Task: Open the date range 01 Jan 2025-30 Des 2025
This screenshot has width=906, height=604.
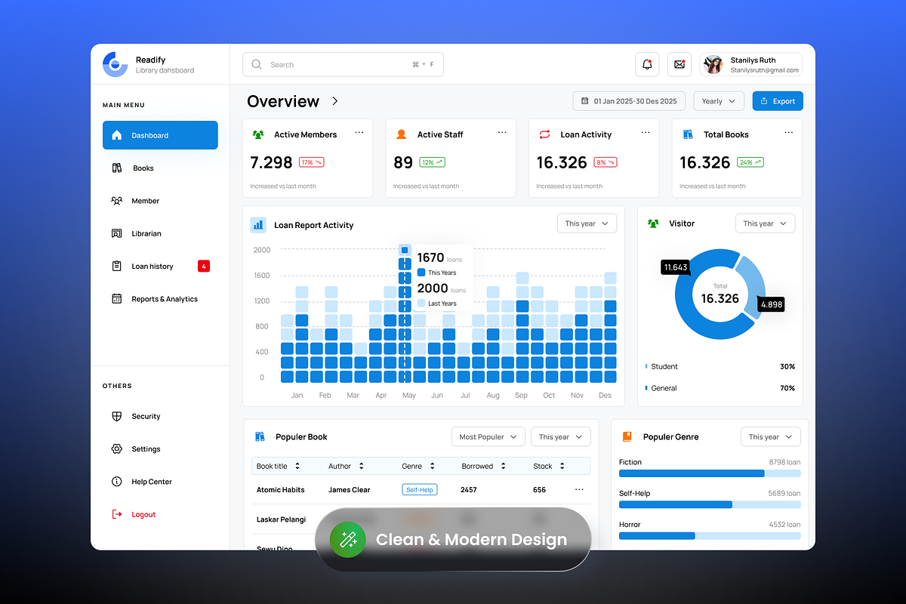Action: coord(629,101)
